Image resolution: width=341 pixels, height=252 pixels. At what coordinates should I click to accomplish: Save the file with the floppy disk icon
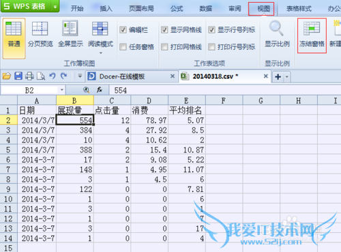pyautogui.click(x=18, y=76)
